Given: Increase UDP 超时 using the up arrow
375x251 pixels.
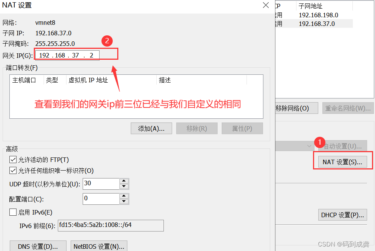Looking at the screenshot, I should click(124, 181).
